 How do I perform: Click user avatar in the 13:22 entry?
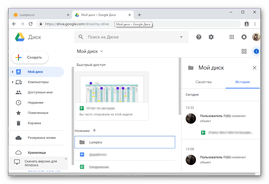pyautogui.click(x=191, y=119)
